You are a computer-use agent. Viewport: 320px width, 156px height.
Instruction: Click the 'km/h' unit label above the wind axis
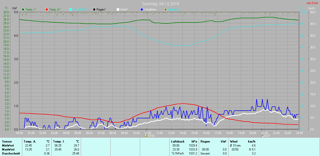coord(312,8)
